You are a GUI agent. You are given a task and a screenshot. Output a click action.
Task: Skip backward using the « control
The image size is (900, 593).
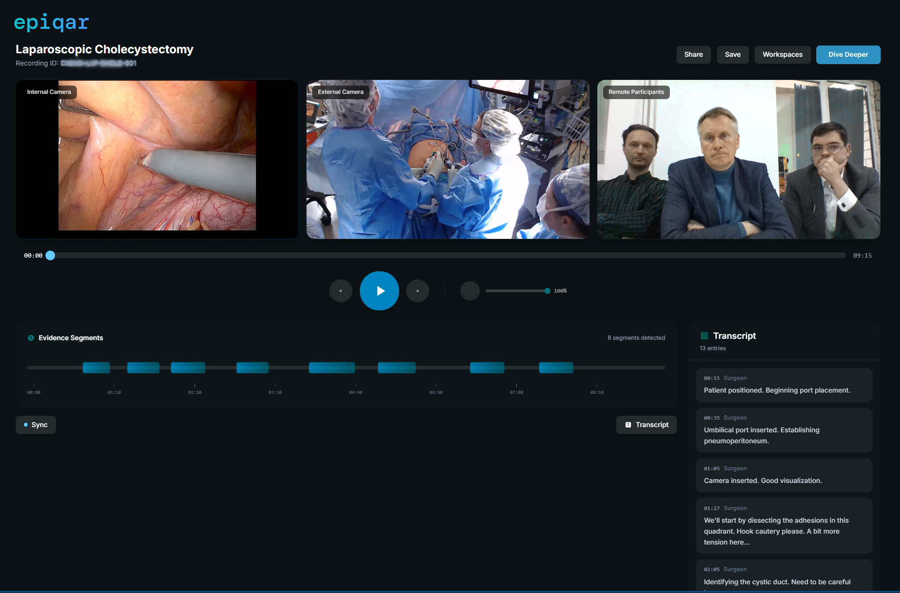341,290
